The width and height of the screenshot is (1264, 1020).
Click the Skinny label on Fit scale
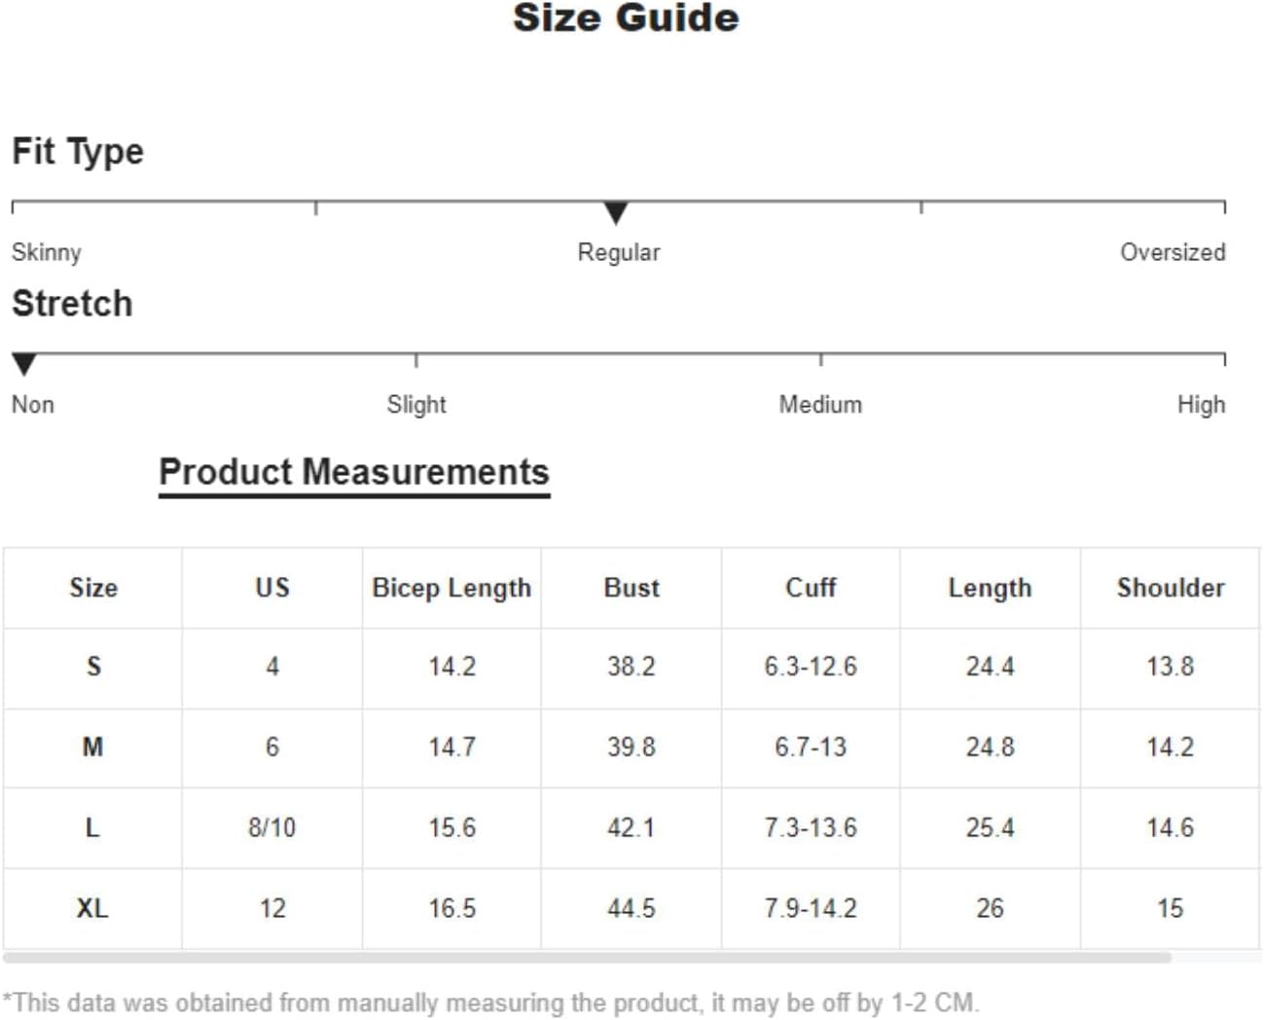[47, 253]
